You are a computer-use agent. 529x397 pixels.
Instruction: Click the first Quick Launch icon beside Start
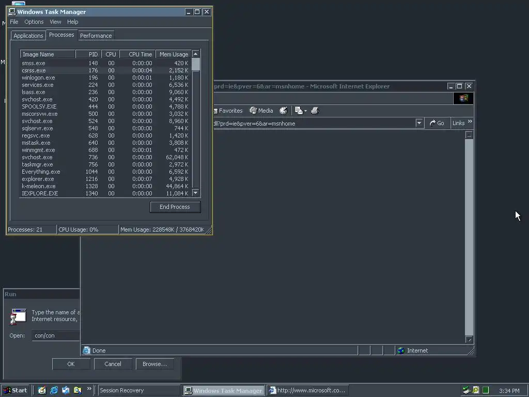click(42, 390)
